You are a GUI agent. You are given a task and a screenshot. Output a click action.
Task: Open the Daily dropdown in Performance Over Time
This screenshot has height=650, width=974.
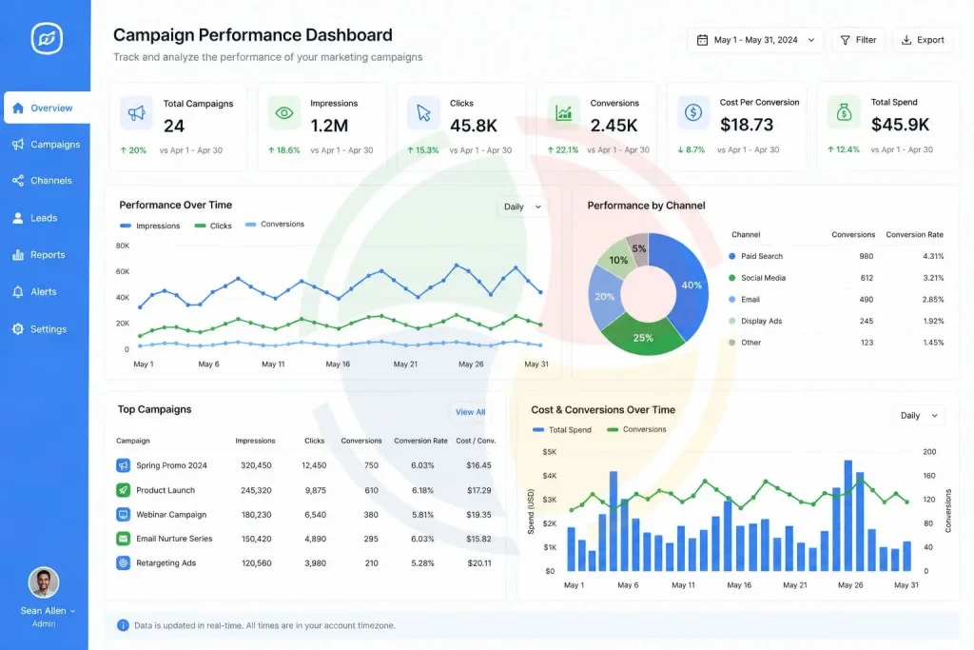[x=522, y=207]
